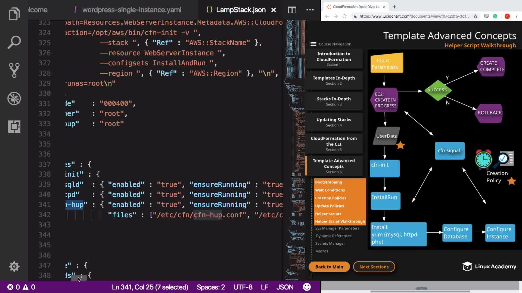Collapse Template Advanced Concepts Section 6
The width and height of the screenshot is (522, 293).
point(334,166)
